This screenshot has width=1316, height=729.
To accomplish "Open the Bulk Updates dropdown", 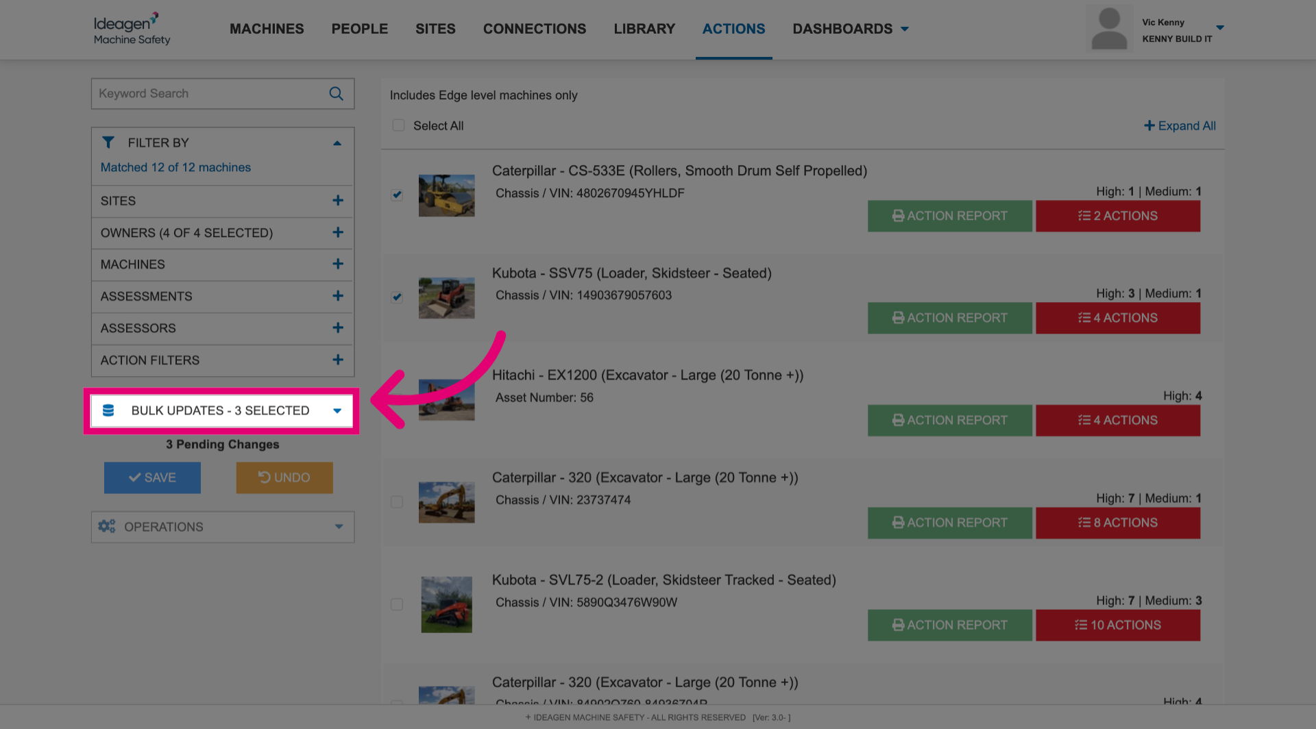I will (x=222, y=411).
